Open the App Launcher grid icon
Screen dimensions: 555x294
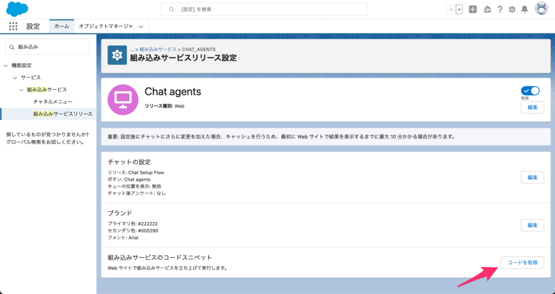[x=14, y=26]
